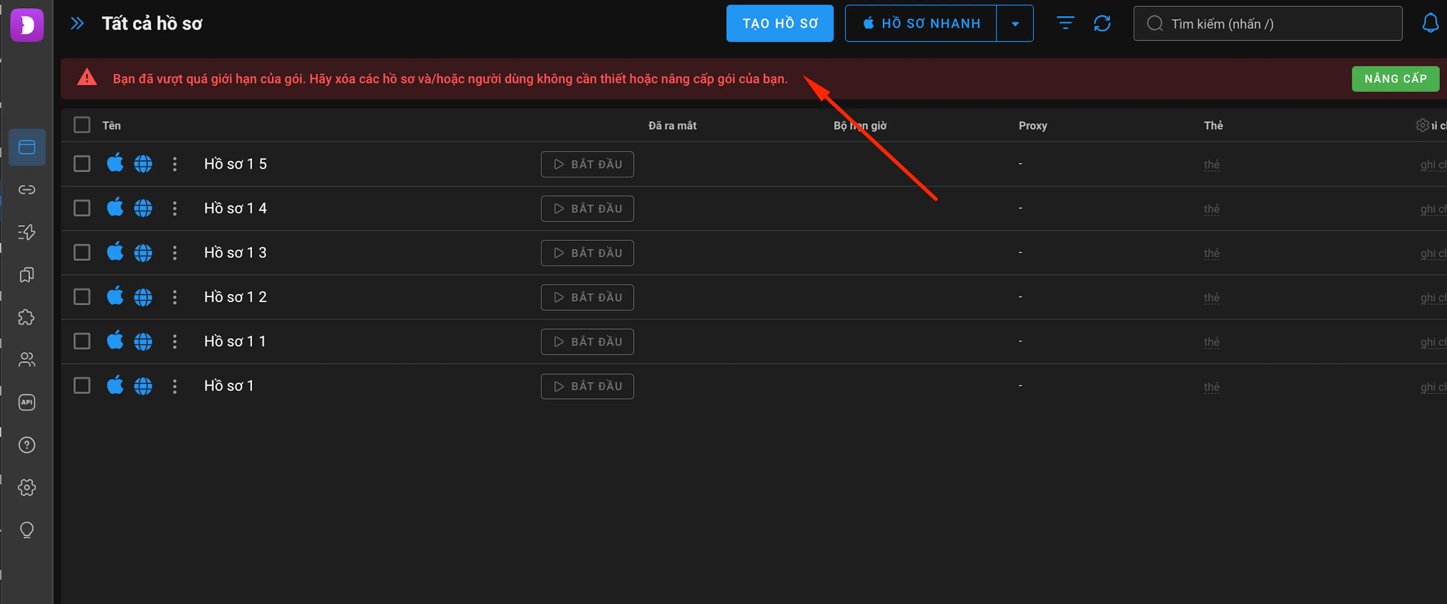Refresh the profile list

click(x=1102, y=24)
